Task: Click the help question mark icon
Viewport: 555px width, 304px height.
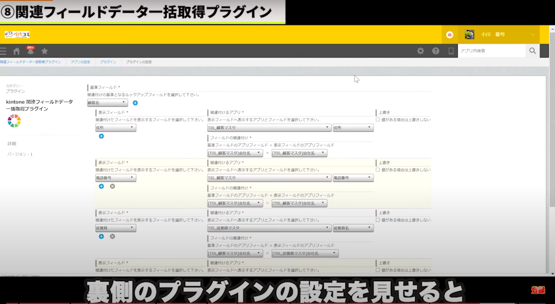Action: [x=436, y=51]
